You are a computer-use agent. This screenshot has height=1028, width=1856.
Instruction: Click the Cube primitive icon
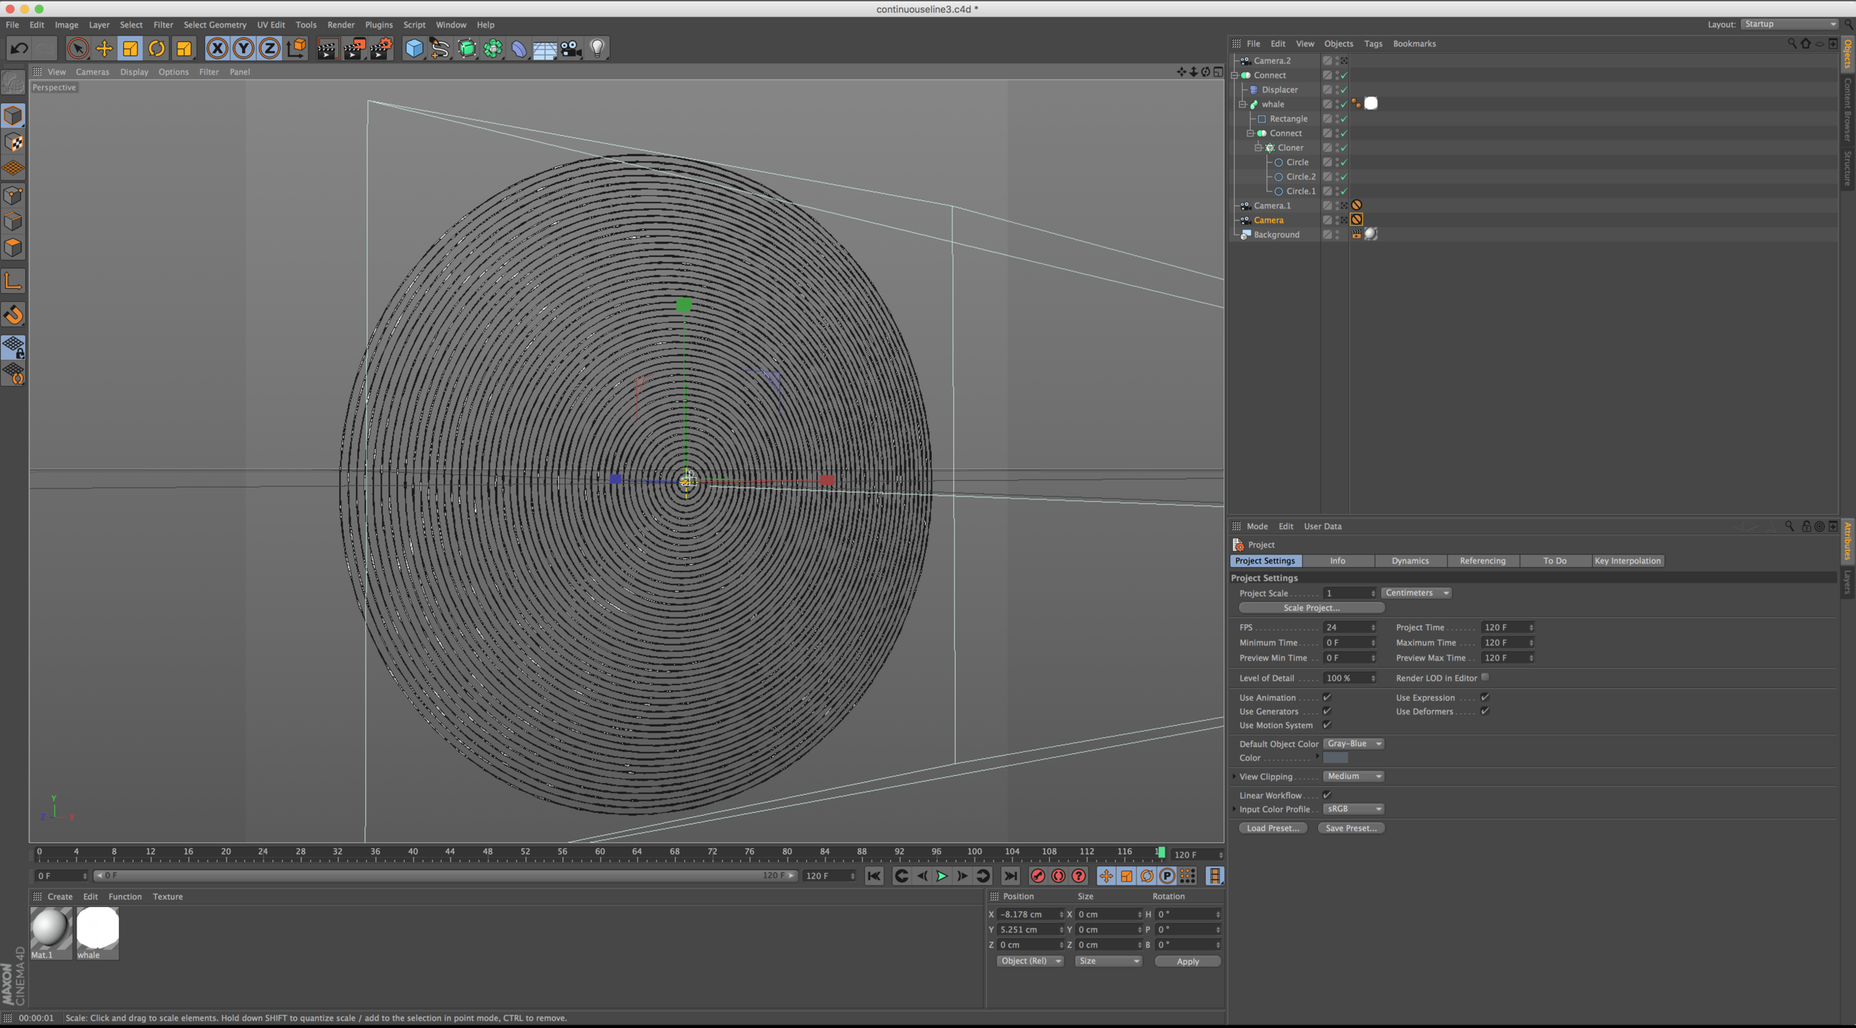click(x=414, y=49)
